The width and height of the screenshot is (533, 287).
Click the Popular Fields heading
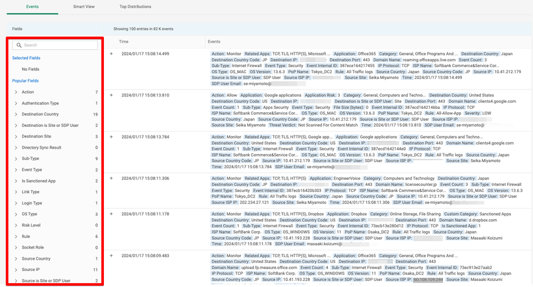(25, 80)
